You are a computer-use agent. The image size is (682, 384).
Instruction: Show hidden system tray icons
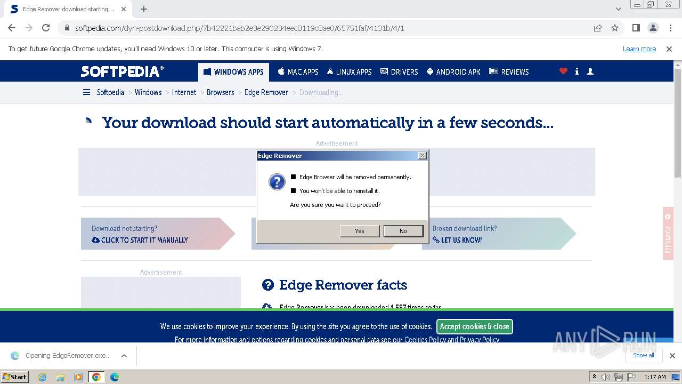pos(594,377)
